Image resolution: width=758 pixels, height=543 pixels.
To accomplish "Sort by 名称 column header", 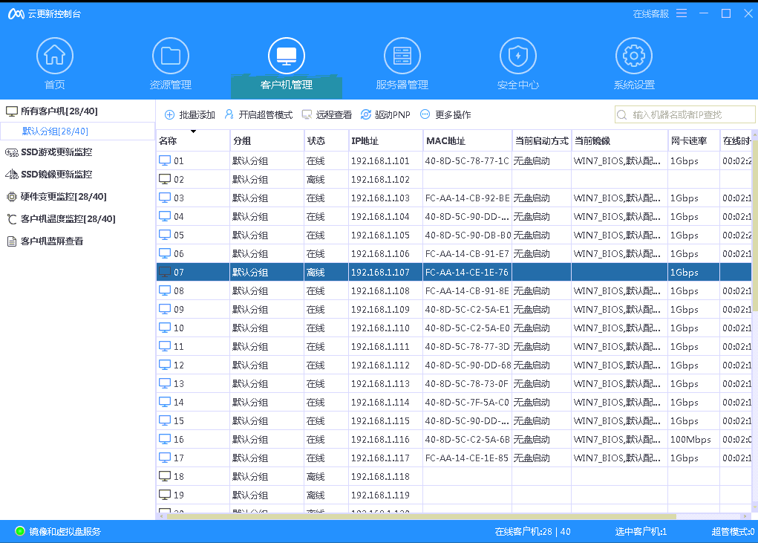I will pos(193,140).
